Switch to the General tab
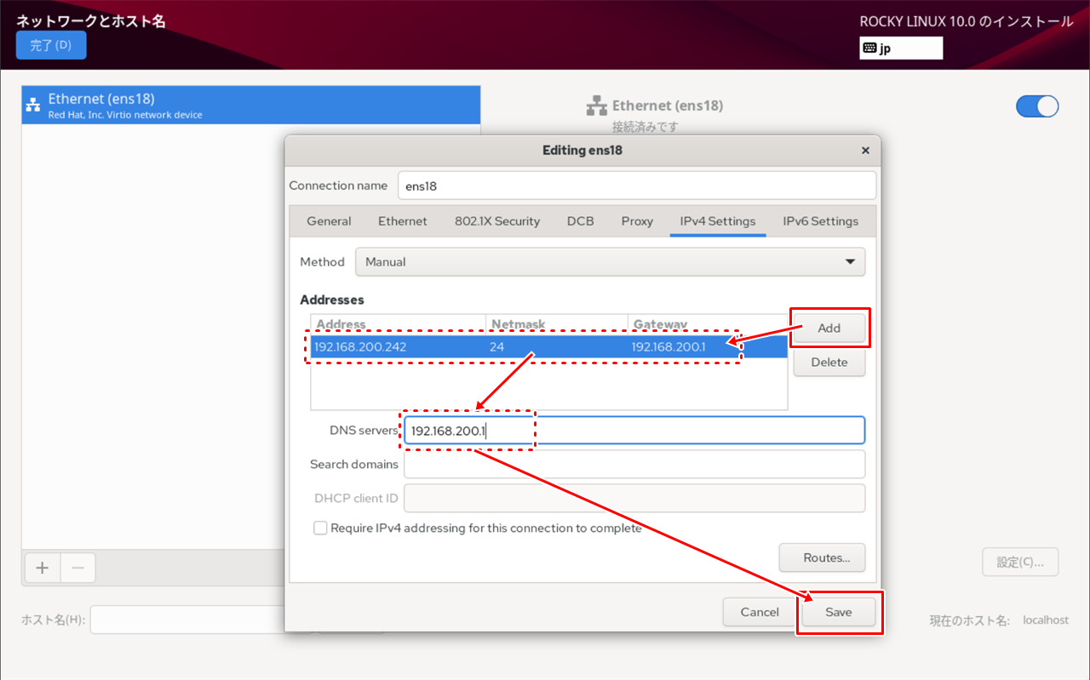The image size is (1090, 680). tap(329, 221)
